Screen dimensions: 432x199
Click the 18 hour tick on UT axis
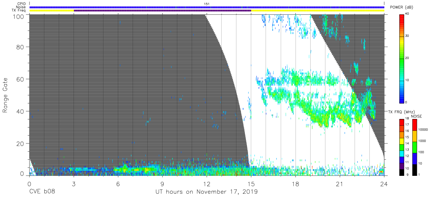(296, 184)
